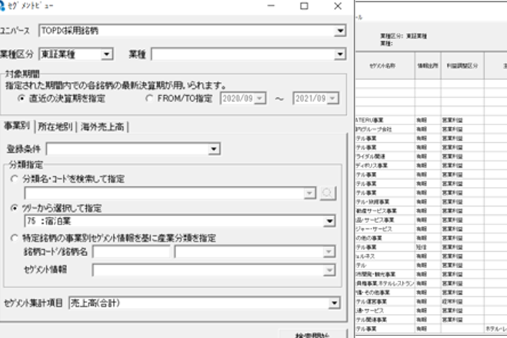507x338 pixels.
Task: Maximize the セグメントビュー window
Action: click(x=304, y=6)
